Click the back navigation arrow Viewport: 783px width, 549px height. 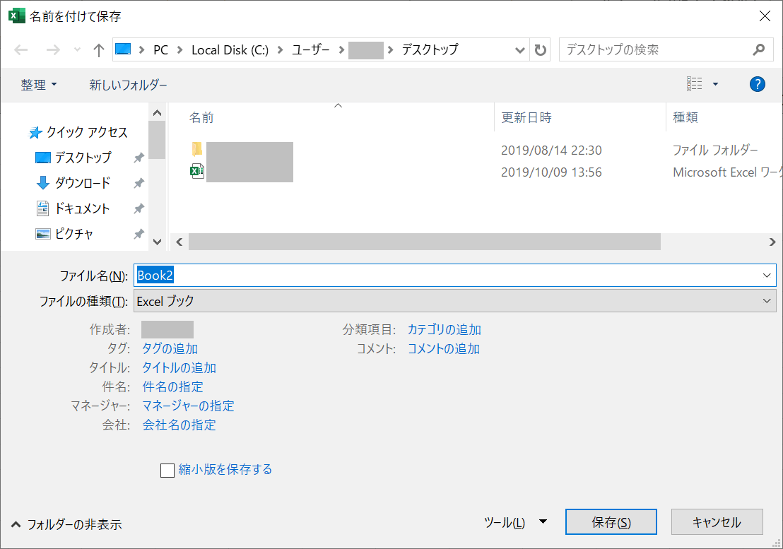click(21, 50)
